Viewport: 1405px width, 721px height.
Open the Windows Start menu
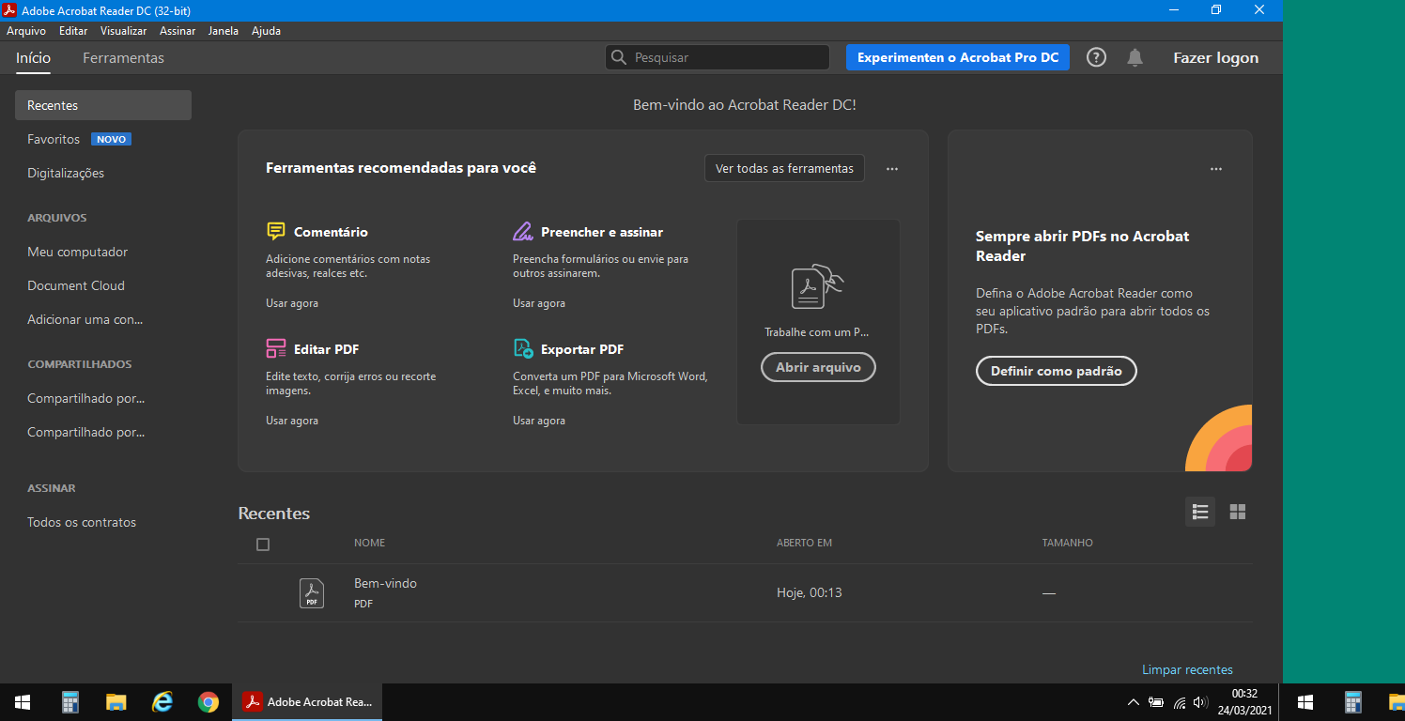[x=23, y=702]
